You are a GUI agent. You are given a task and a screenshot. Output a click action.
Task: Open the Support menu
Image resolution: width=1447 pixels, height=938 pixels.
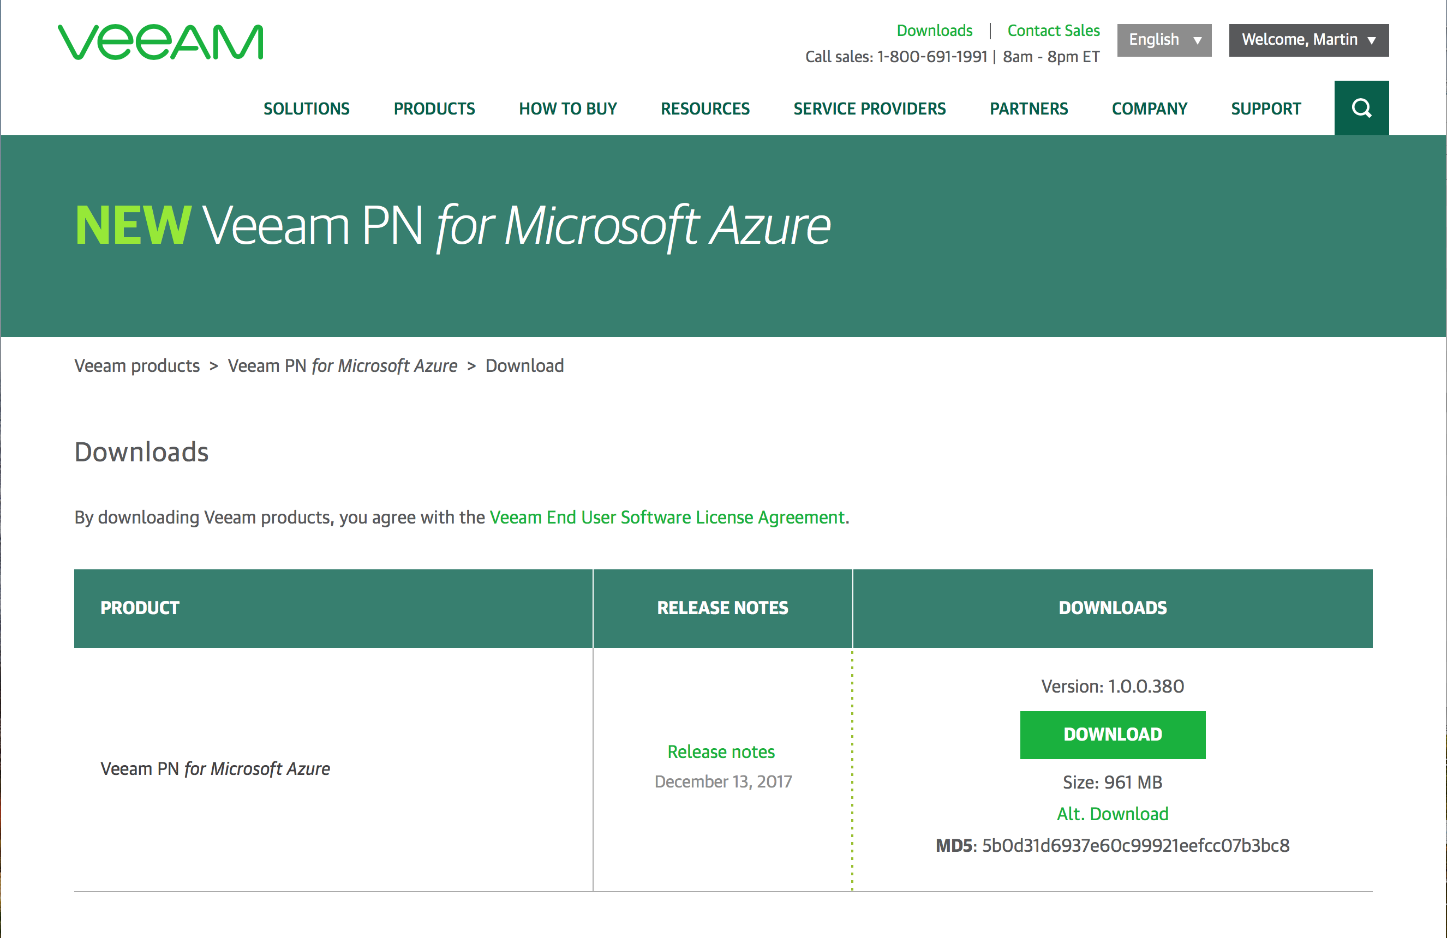[1266, 109]
